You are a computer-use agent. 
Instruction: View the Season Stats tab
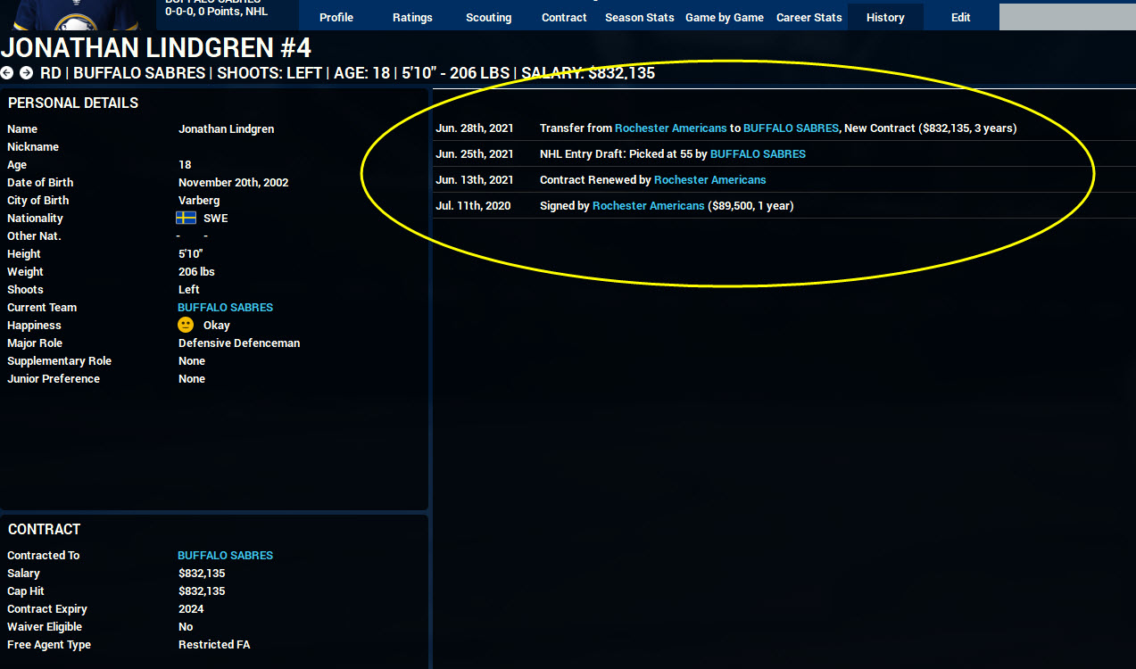pyautogui.click(x=640, y=17)
